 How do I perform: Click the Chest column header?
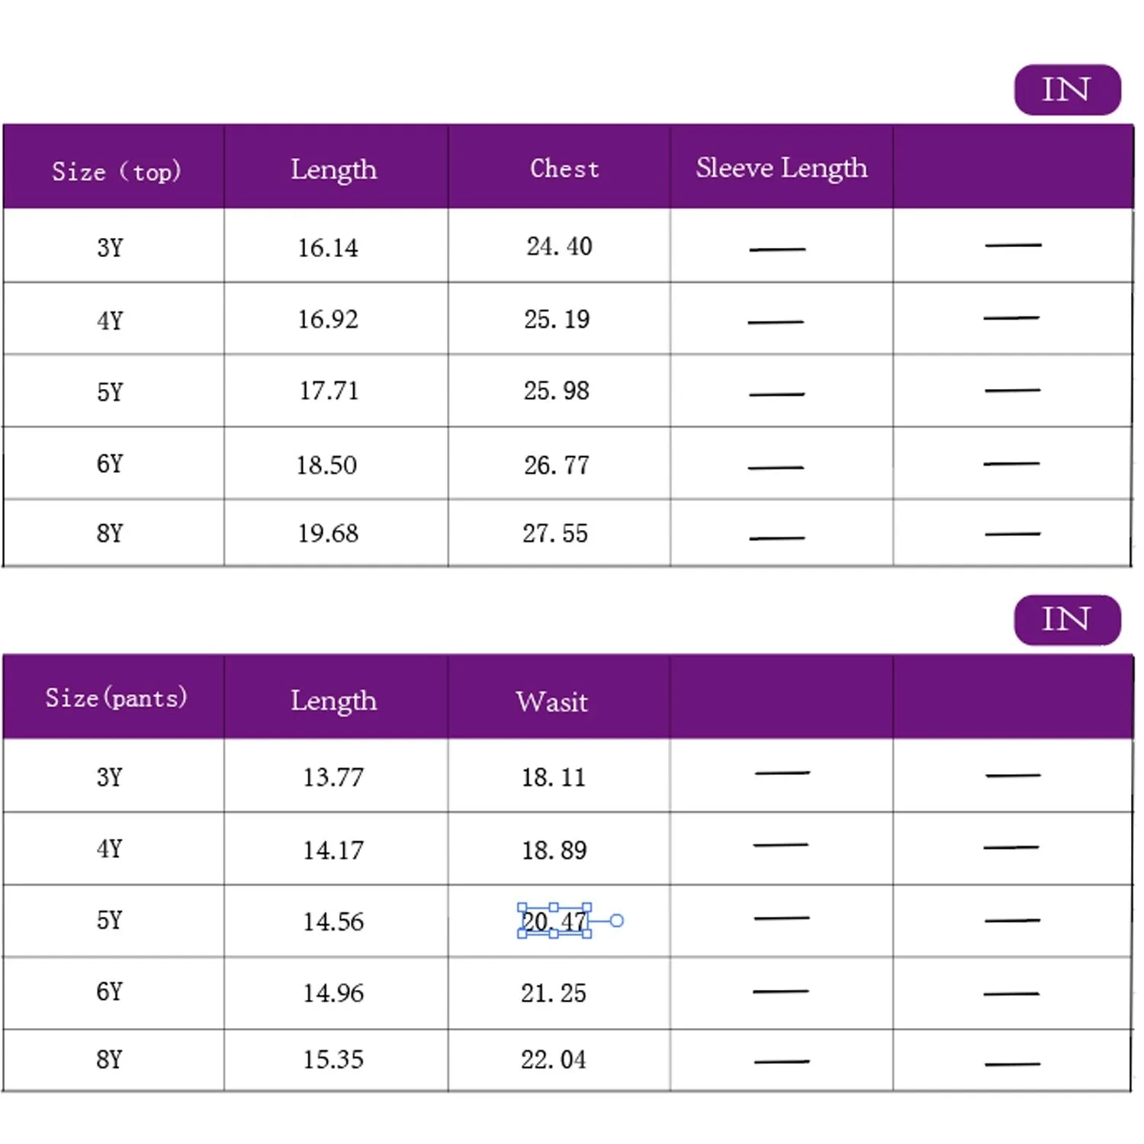[x=564, y=169]
